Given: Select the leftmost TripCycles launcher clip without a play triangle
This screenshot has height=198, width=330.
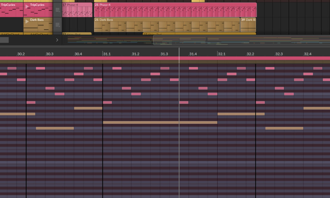Looking at the screenshot, I should (12, 10).
